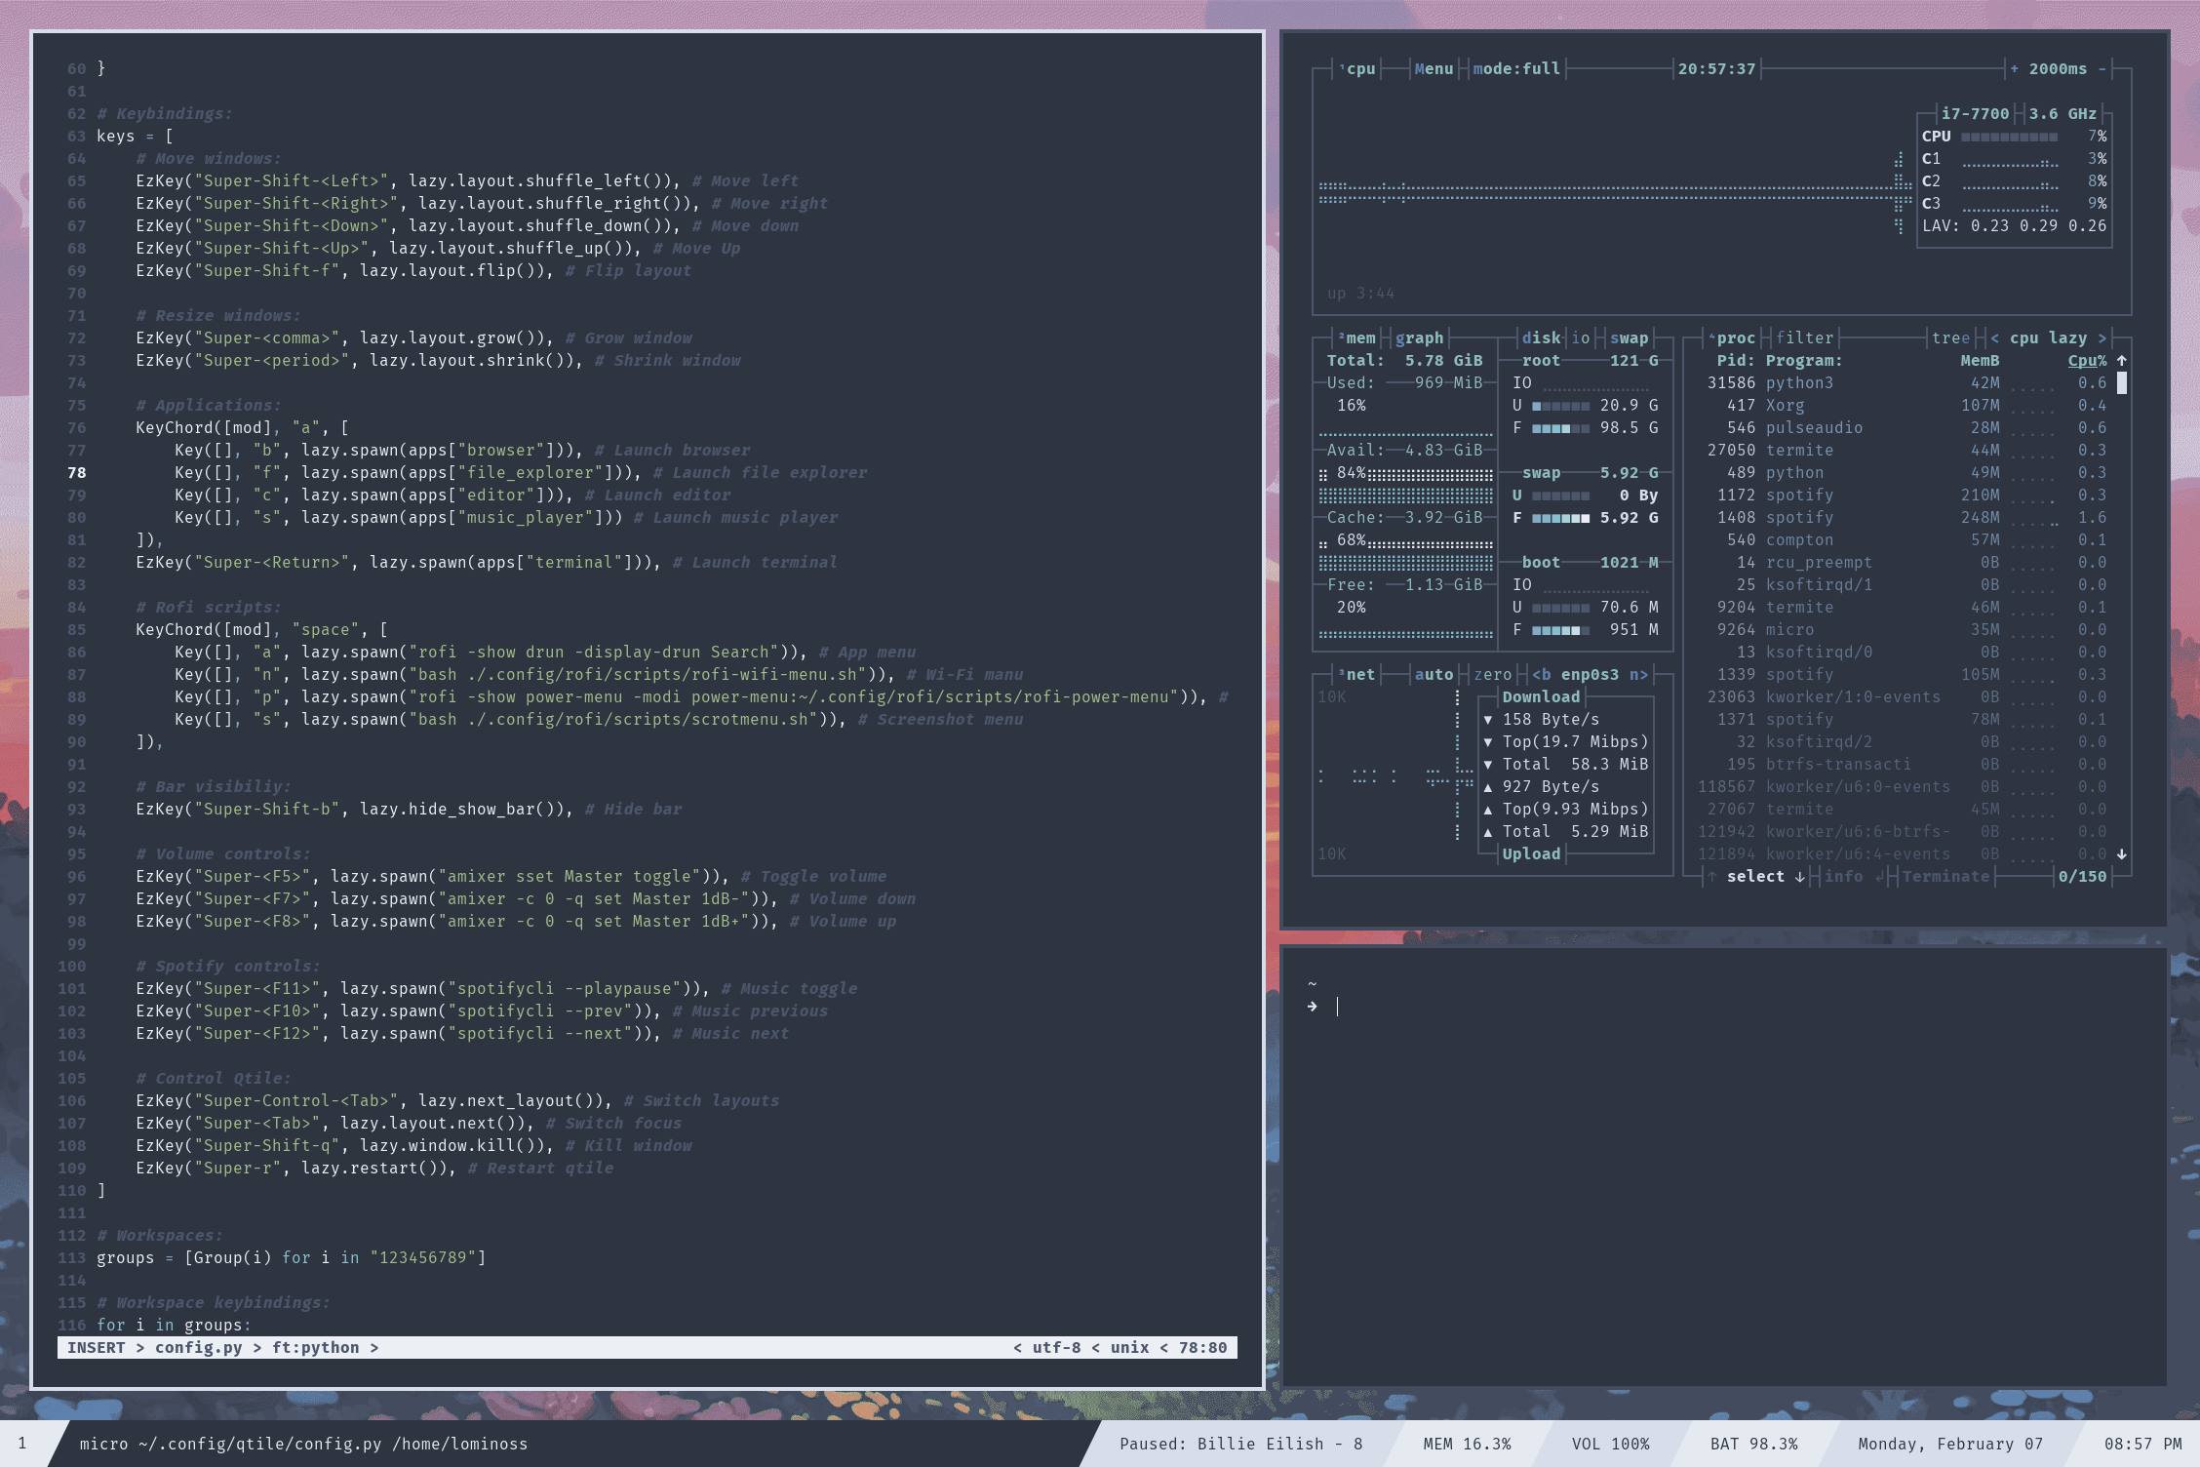Click the down arrow below process scrollbar
Image resolution: width=2200 pixels, height=1467 pixels.
pyautogui.click(x=2121, y=854)
